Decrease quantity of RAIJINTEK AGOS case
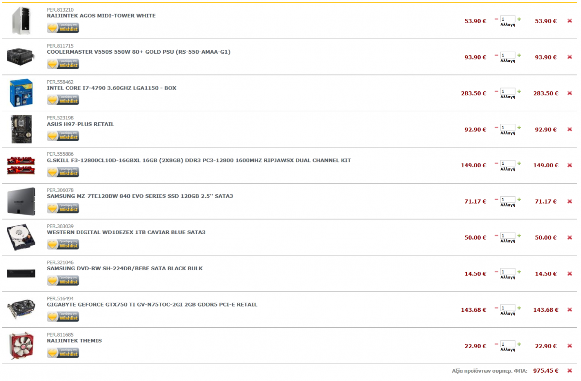The image size is (581, 381). 496,19
